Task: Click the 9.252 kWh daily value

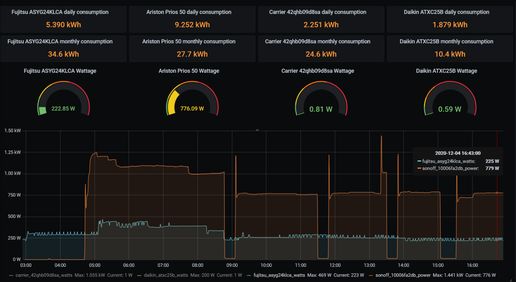Action: [x=192, y=25]
